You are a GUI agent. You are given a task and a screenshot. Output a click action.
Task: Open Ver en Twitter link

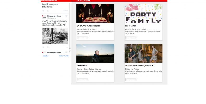pyautogui.click(x=64, y=56)
